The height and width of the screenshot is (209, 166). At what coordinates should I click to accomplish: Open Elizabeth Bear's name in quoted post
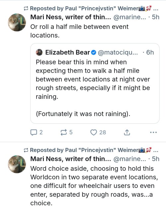[x=68, y=52]
